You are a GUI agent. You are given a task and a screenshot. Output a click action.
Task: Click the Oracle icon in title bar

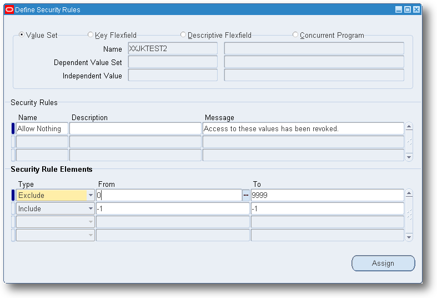click(x=9, y=10)
